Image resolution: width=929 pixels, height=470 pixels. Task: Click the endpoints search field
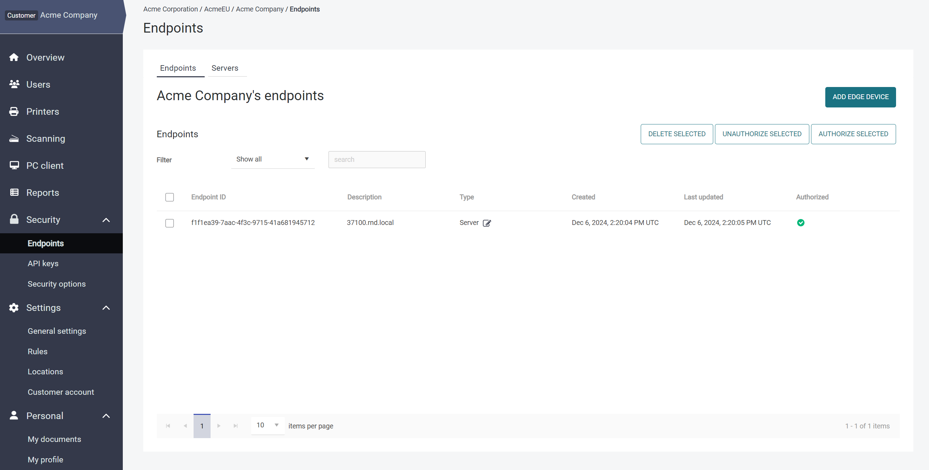click(x=376, y=160)
